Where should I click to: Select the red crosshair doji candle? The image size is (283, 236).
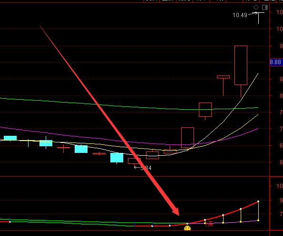click(x=63, y=148)
